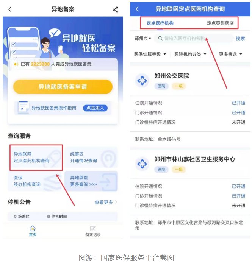Image resolution: width=252 pixels, height=262 pixels.
Task: Tap the speaker announcement icon
Action: click(16, 64)
